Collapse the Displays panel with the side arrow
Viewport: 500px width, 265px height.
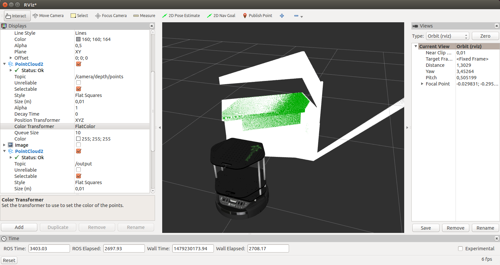[160, 127]
